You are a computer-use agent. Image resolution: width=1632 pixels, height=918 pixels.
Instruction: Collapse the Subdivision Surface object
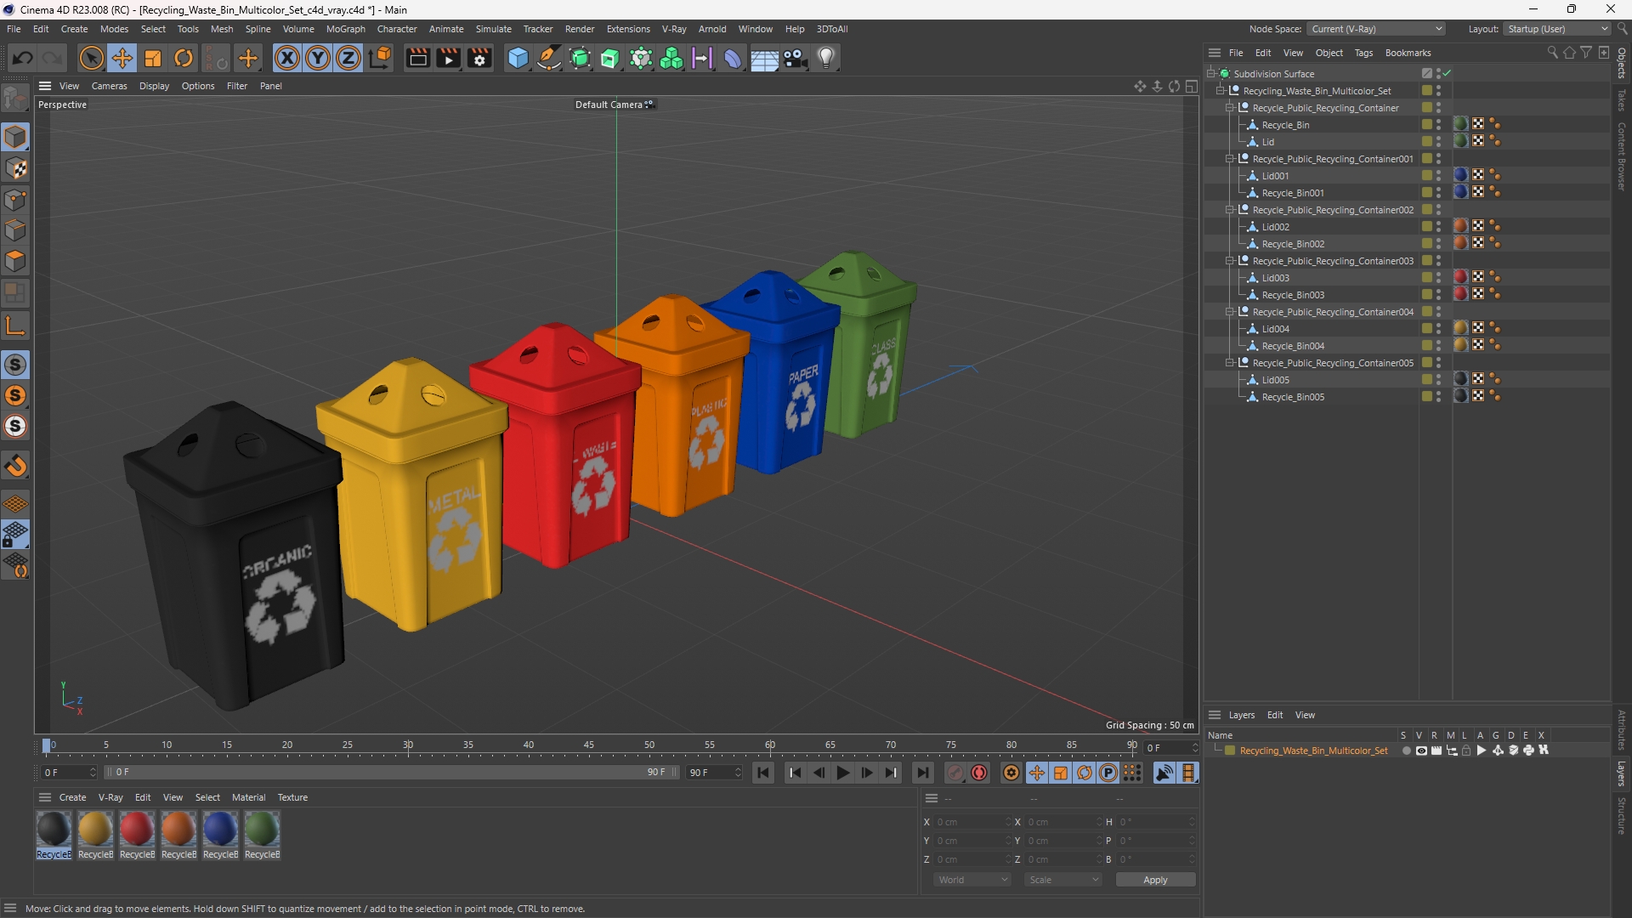pos(1211,74)
